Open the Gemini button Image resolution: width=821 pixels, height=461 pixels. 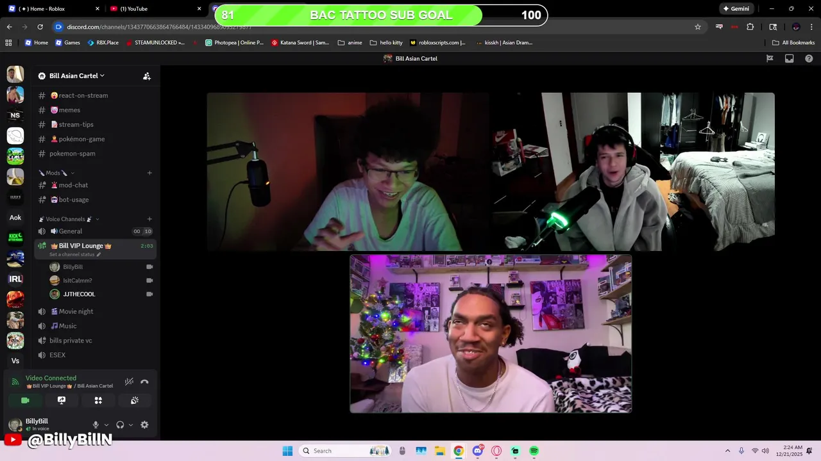tap(736, 9)
